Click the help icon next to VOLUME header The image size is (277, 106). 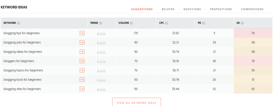(x=131, y=23)
